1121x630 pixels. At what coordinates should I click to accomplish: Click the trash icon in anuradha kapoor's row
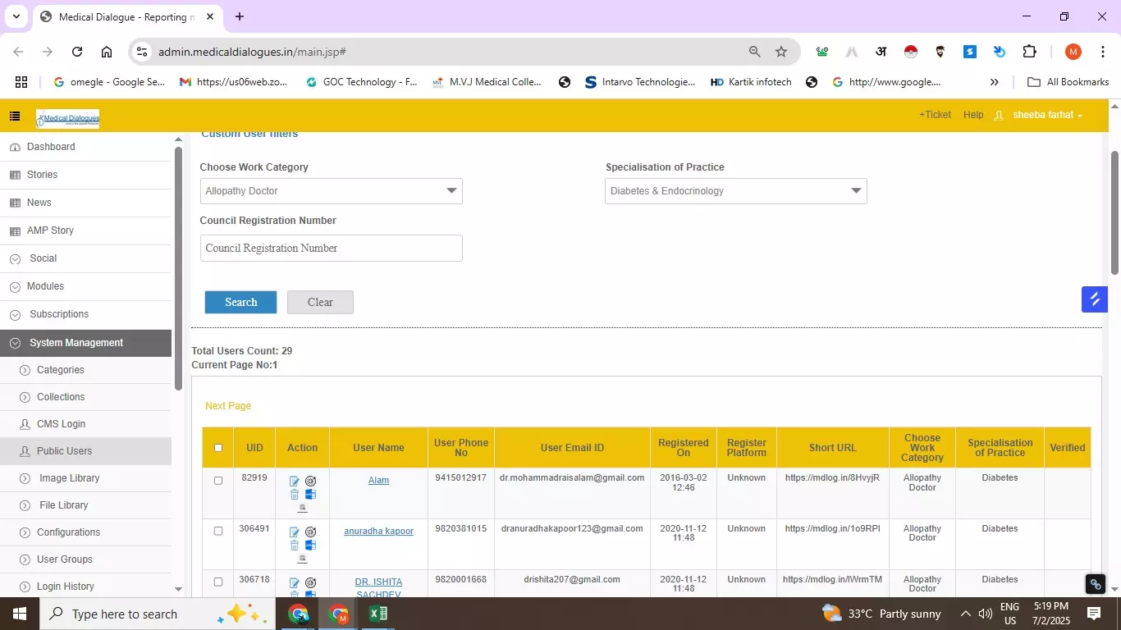click(295, 546)
